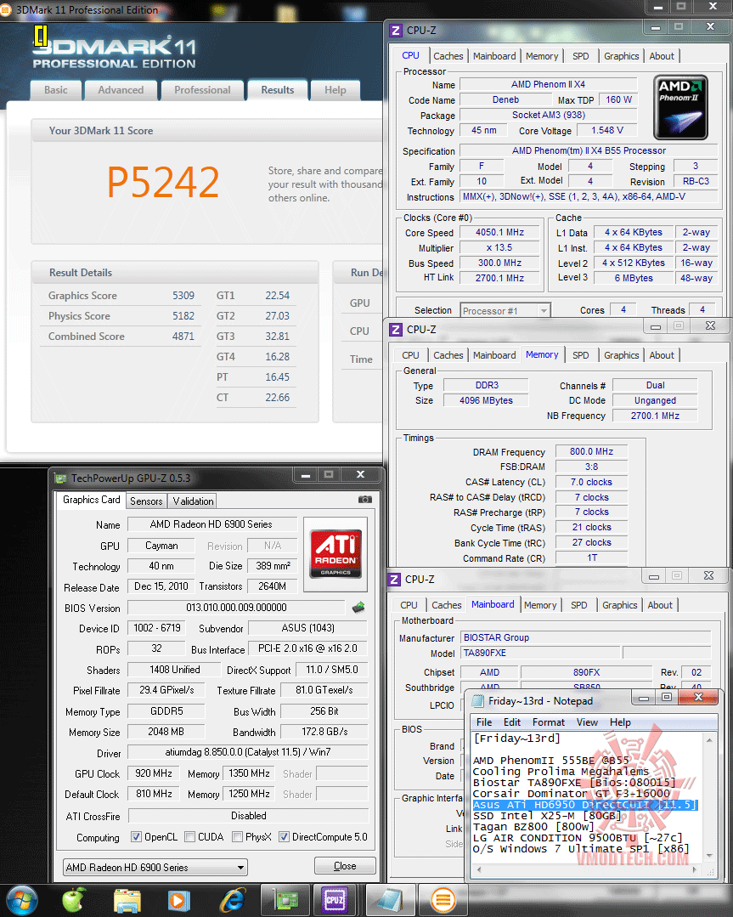Click the ATI Radeon logo in GPU-Z

(335, 554)
